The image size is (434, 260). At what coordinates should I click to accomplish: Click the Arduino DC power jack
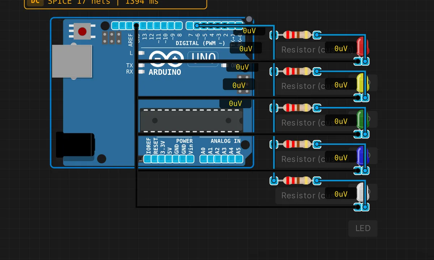coord(75,145)
